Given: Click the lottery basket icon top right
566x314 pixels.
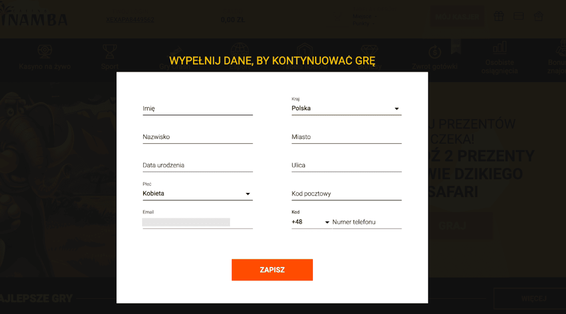Looking at the screenshot, I should click(x=538, y=16).
